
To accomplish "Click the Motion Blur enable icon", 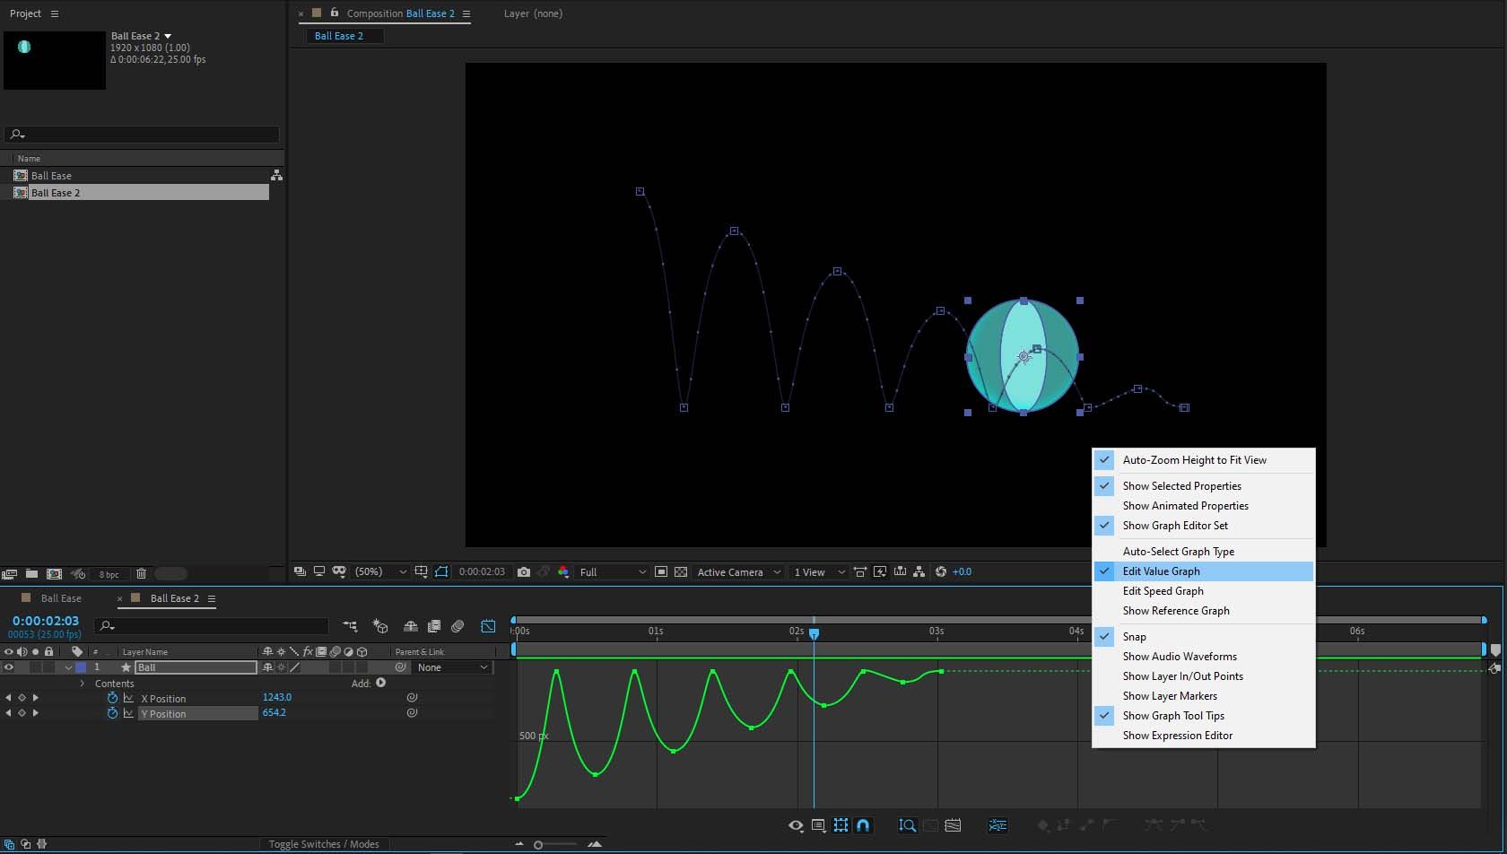I will pyautogui.click(x=457, y=626).
